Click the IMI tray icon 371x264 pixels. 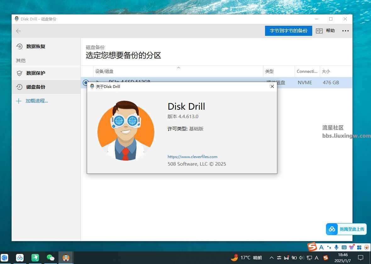point(286,258)
